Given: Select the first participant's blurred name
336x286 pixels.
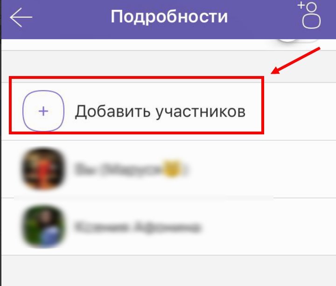Looking at the screenshot, I should (131, 169).
